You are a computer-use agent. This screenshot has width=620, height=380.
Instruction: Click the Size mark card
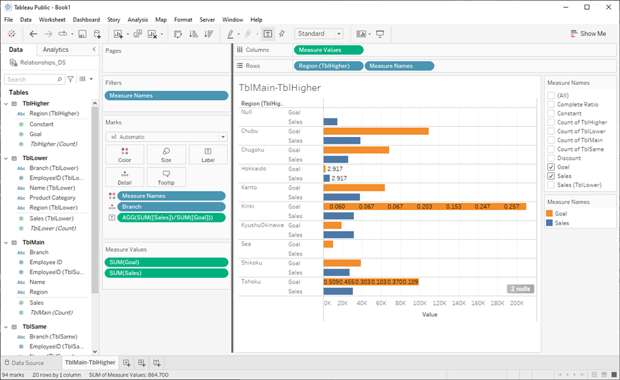[166, 155]
